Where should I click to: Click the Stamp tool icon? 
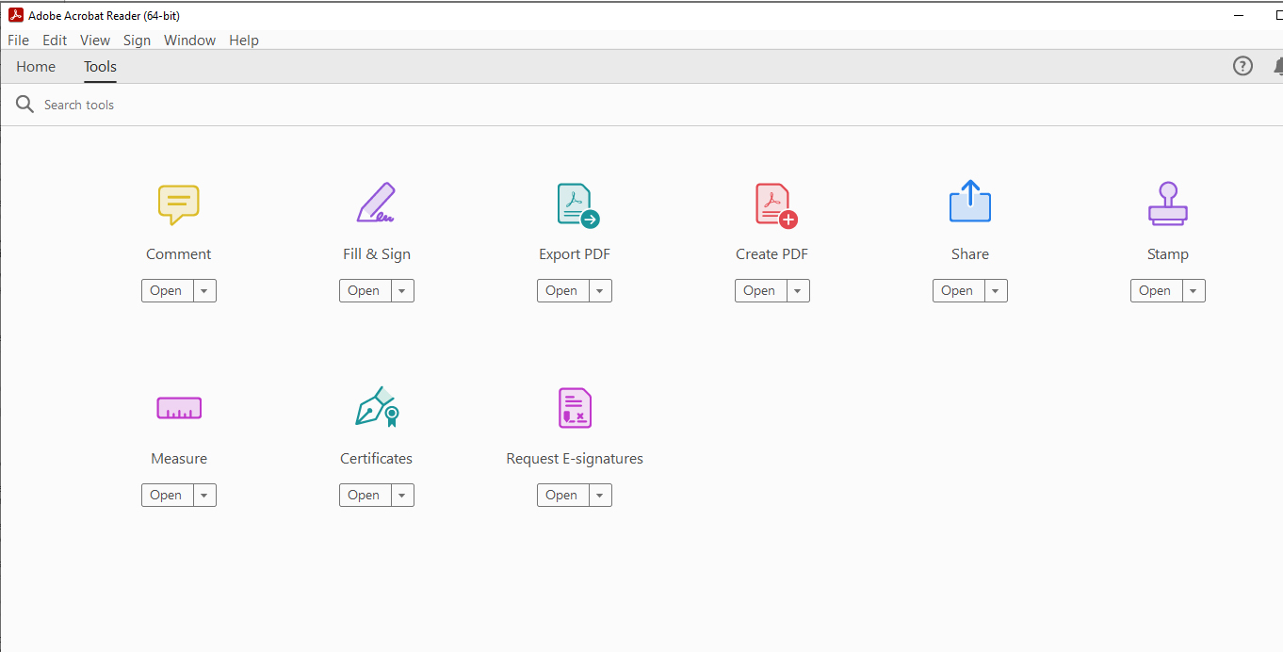[1167, 204]
